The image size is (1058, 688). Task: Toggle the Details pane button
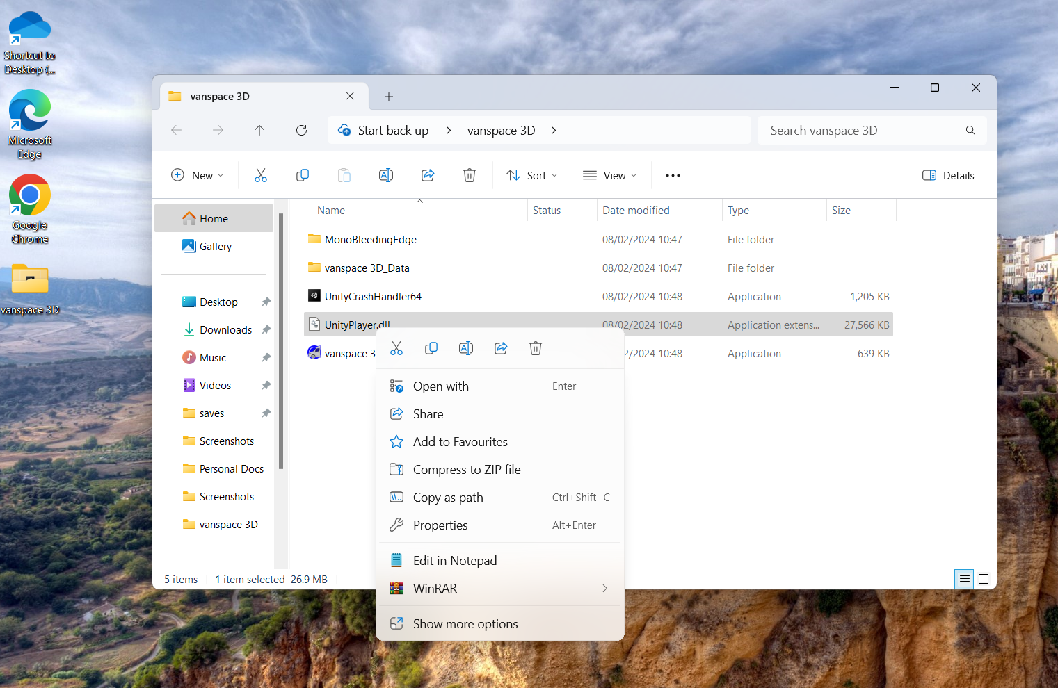(948, 175)
